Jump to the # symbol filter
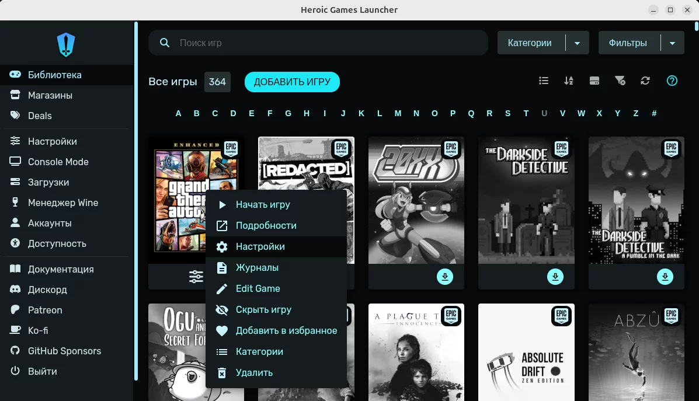The width and height of the screenshot is (699, 401). pos(654,114)
